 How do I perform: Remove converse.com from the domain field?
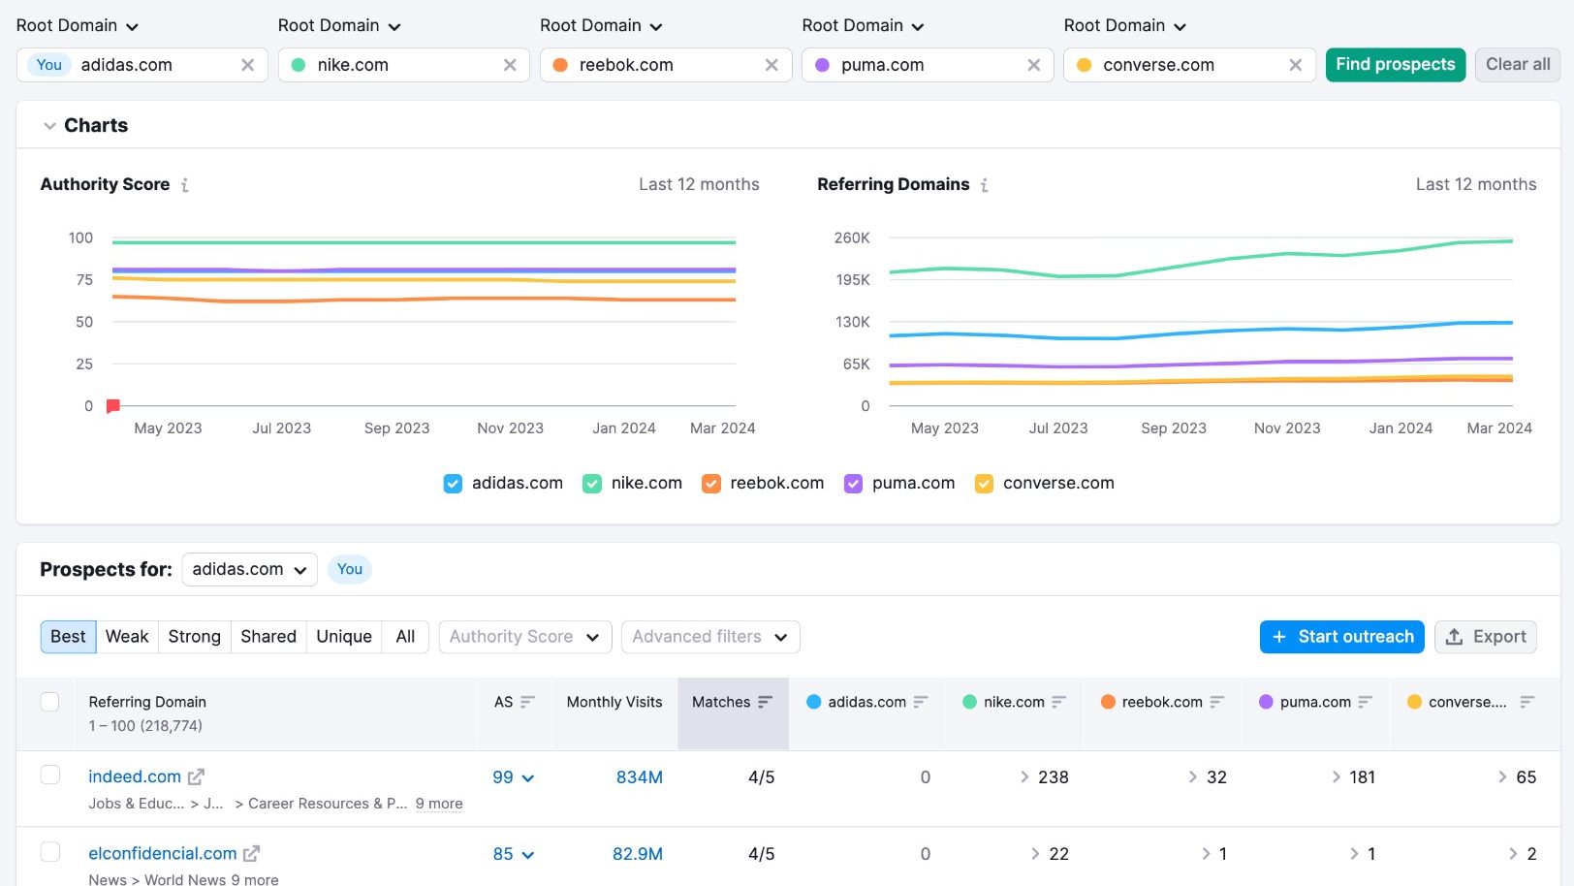pyautogui.click(x=1296, y=65)
